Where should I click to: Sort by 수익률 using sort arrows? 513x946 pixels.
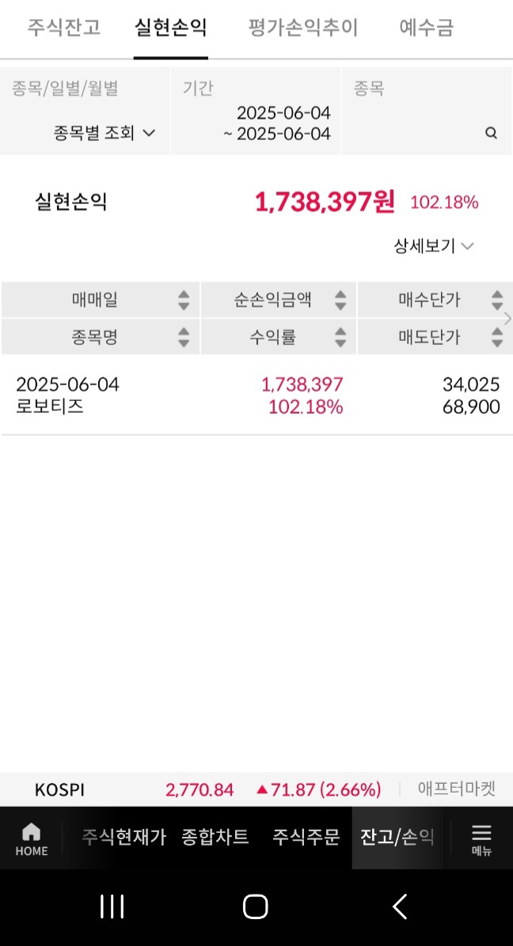[x=340, y=338]
